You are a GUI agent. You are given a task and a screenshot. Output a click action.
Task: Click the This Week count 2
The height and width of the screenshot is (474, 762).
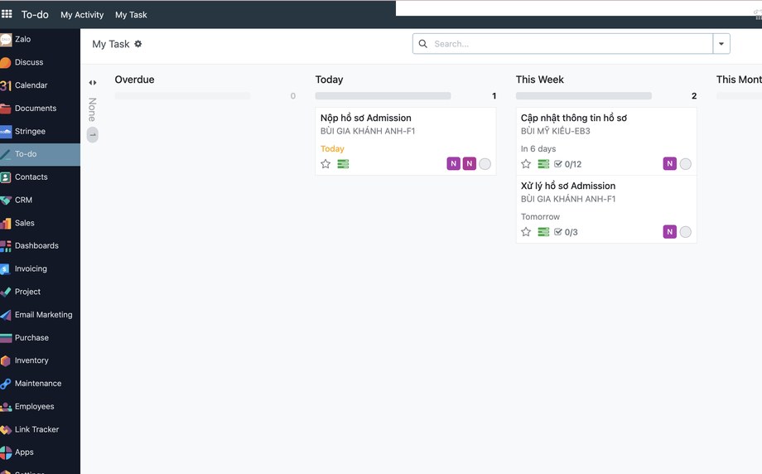693,96
